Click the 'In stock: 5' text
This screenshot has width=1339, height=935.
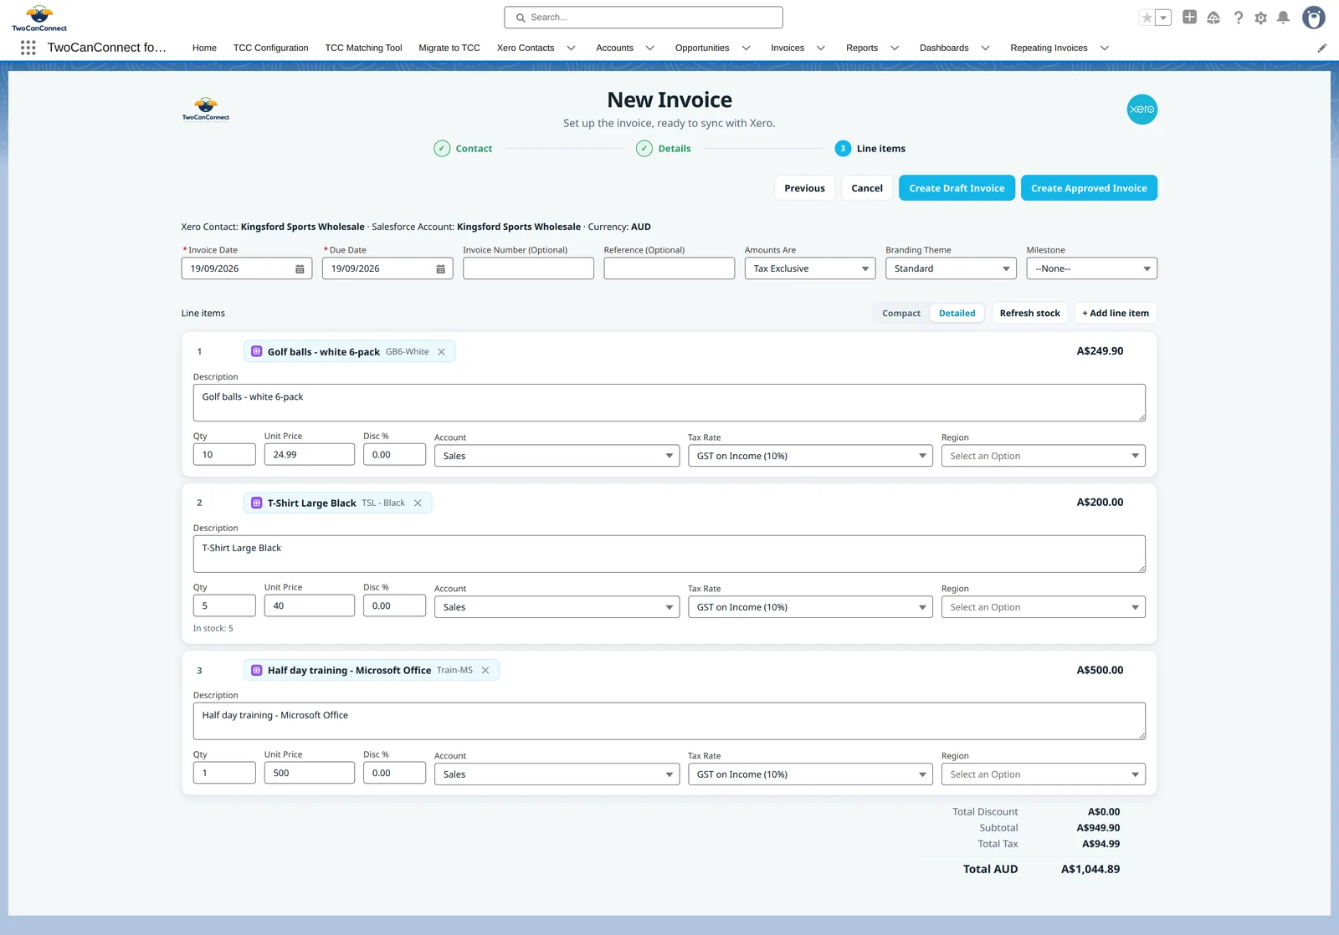(213, 629)
